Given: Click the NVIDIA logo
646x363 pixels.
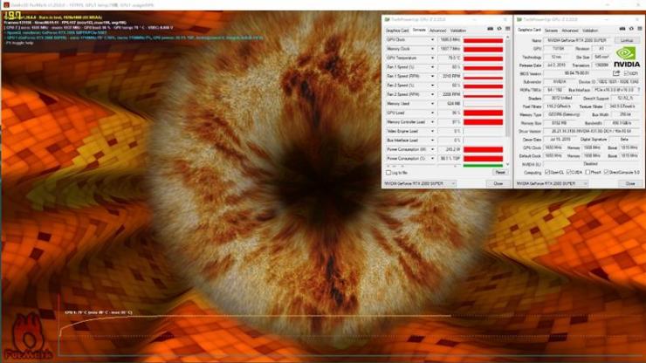Looking at the screenshot, I should 627,58.
